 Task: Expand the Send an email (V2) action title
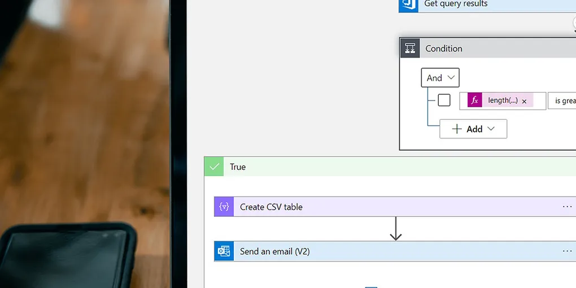pyautogui.click(x=275, y=251)
